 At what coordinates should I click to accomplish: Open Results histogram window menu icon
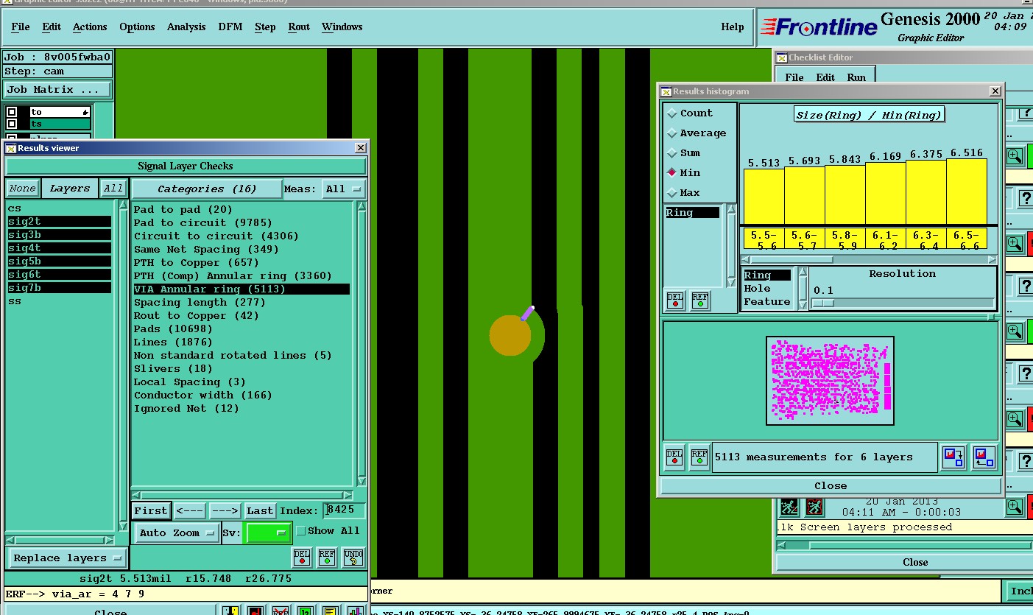click(666, 91)
